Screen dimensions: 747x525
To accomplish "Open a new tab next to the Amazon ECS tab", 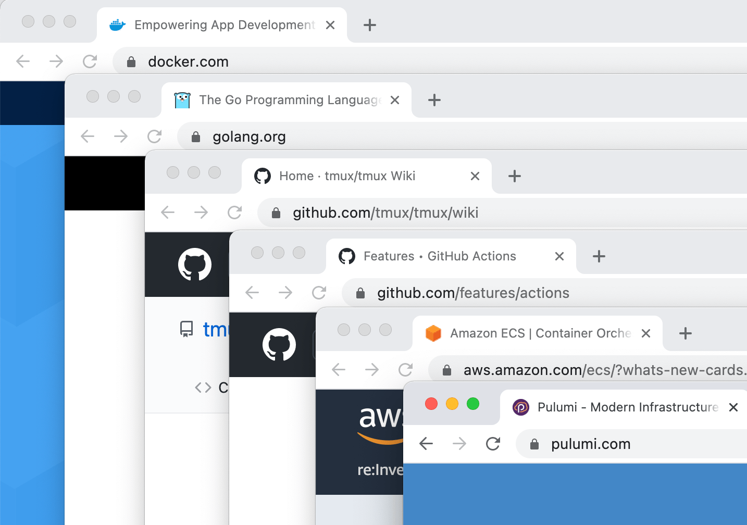I will coord(686,333).
